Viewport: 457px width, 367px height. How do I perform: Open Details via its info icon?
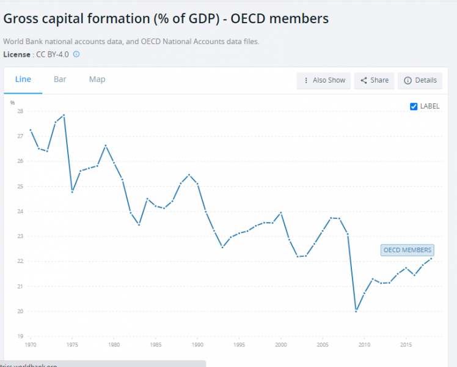[408, 80]
